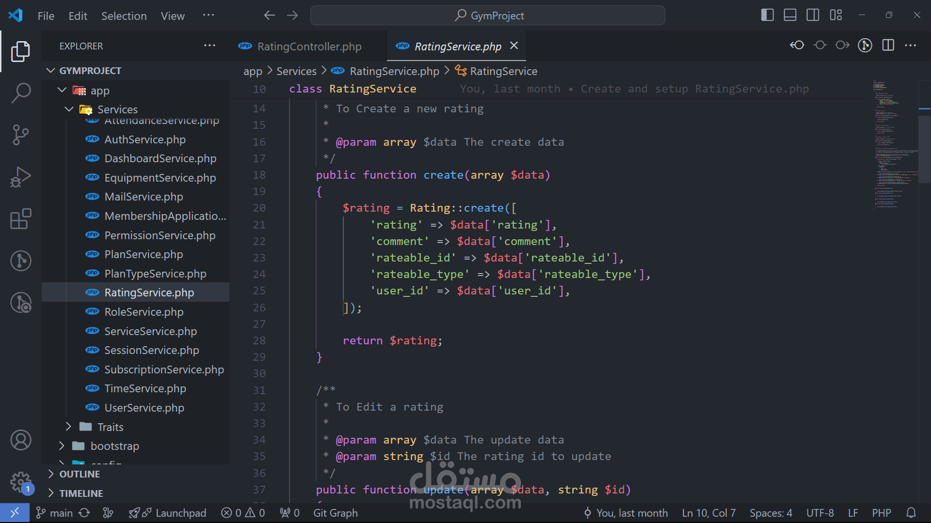Toggle the bottom Panel layout button

790,15
